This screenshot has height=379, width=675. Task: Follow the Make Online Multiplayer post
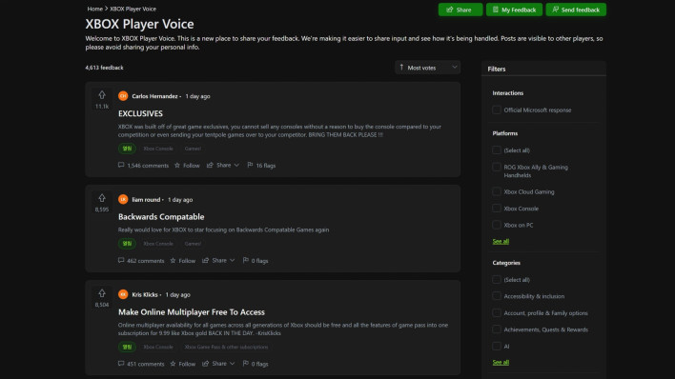pos(182,364)
